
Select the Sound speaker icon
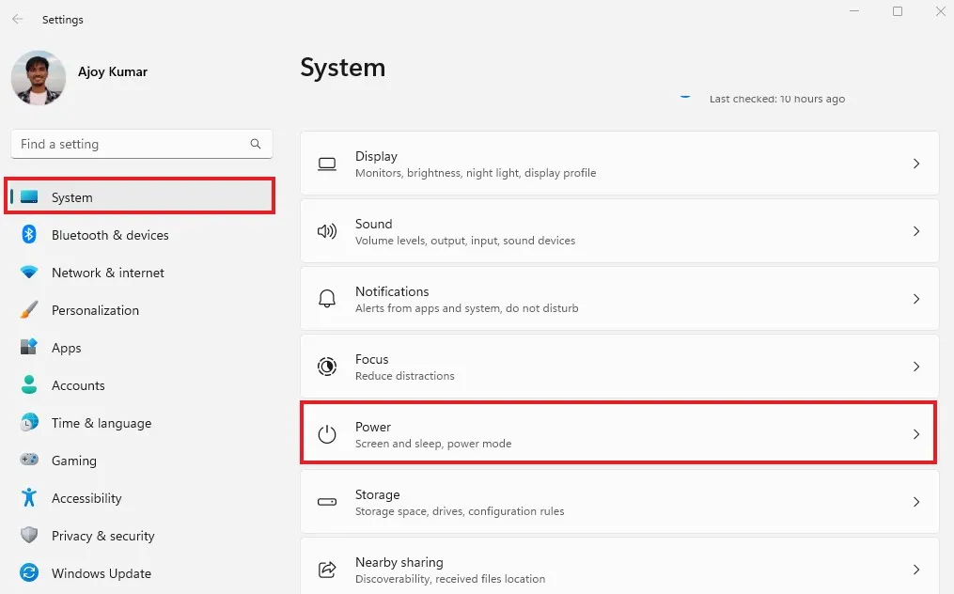tap(326, 230)
